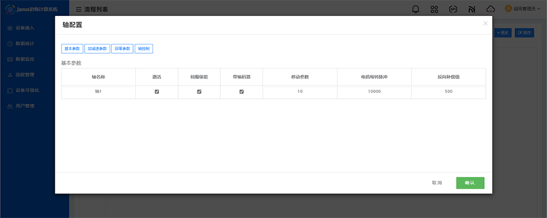Viewport: 547px width, 218px height.
Task: Uncheck the 激活 checkbox for 轴1
Action: coord(156,92)
